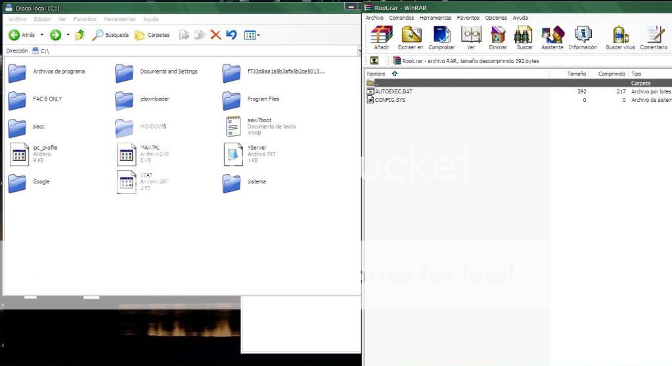
Task: Click the up-folder icon in Explorer
Action: click(x=80, y=35)
